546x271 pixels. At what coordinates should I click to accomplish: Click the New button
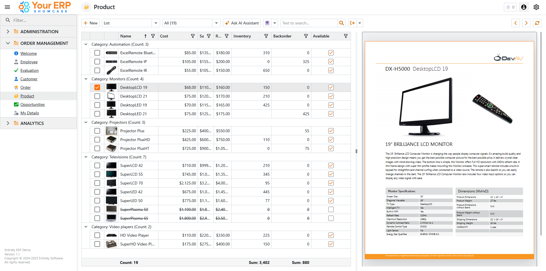point(90,23)
